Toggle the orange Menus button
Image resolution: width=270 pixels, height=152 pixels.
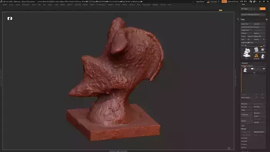[224, 2]
